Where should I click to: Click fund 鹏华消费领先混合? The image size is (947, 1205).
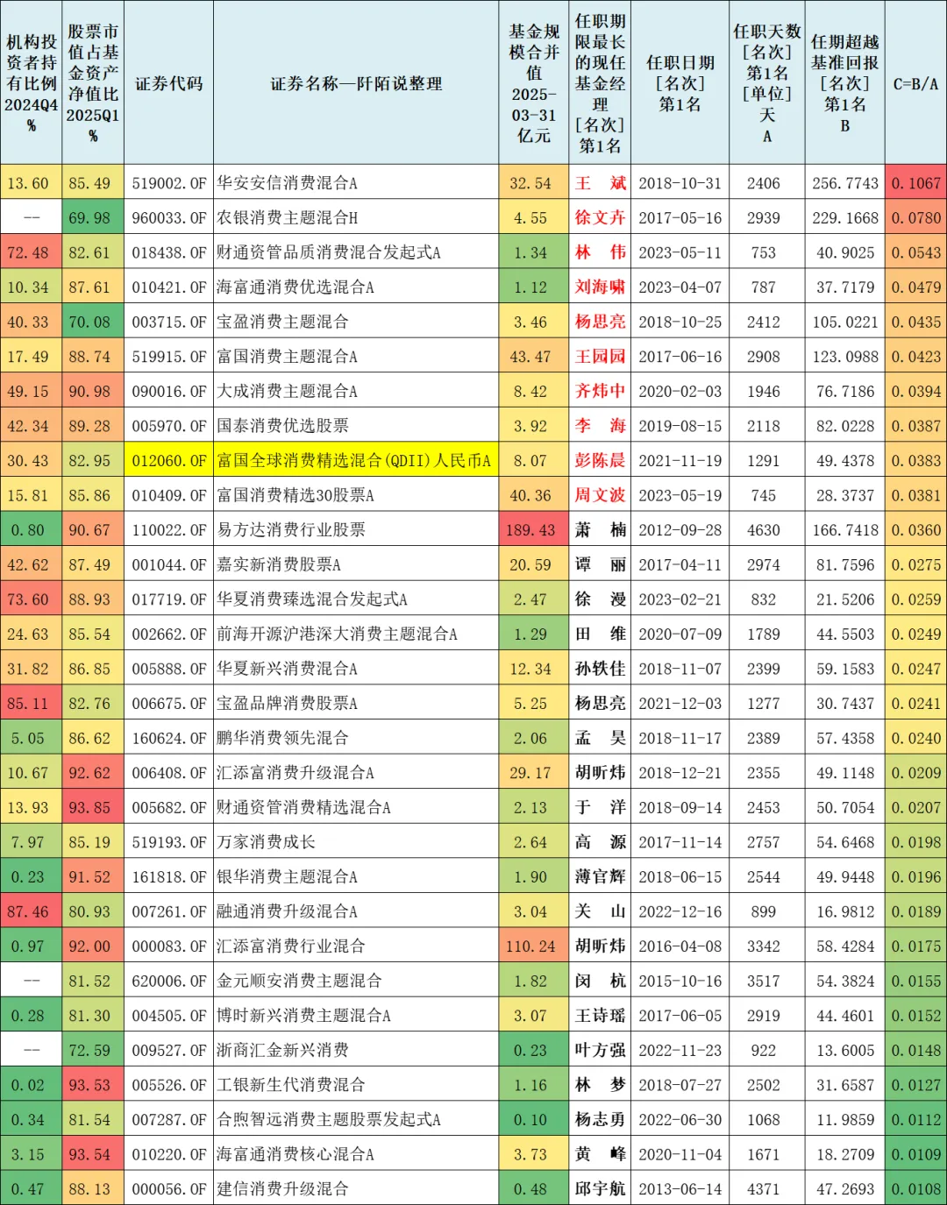pos(283,738)
